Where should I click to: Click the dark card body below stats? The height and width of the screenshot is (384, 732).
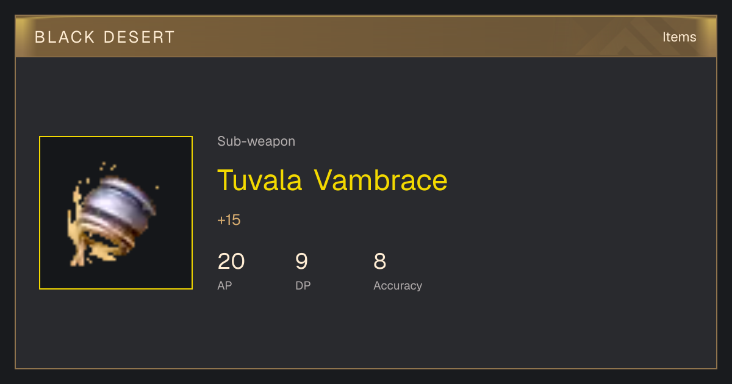pos(366,332)
